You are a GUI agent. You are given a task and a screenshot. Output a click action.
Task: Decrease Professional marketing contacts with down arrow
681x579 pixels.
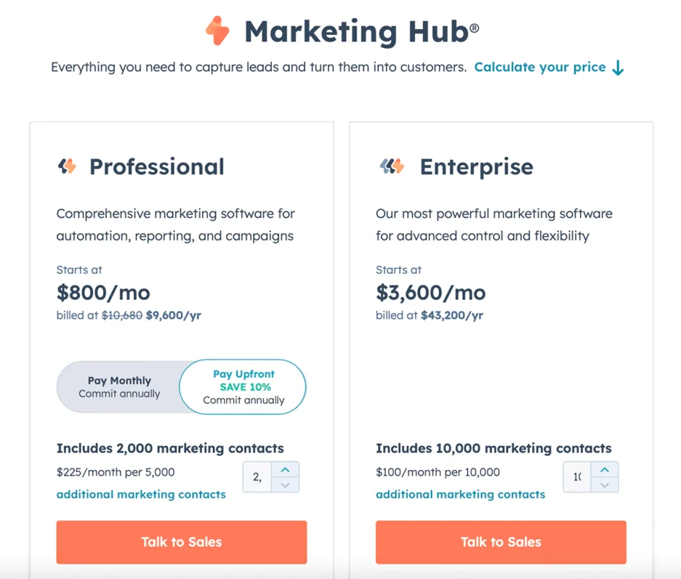(x=285, y=485)
